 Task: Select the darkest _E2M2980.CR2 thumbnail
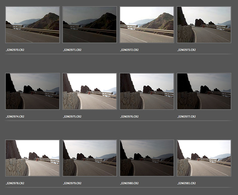pyautogui.click(x=147, y=158)
